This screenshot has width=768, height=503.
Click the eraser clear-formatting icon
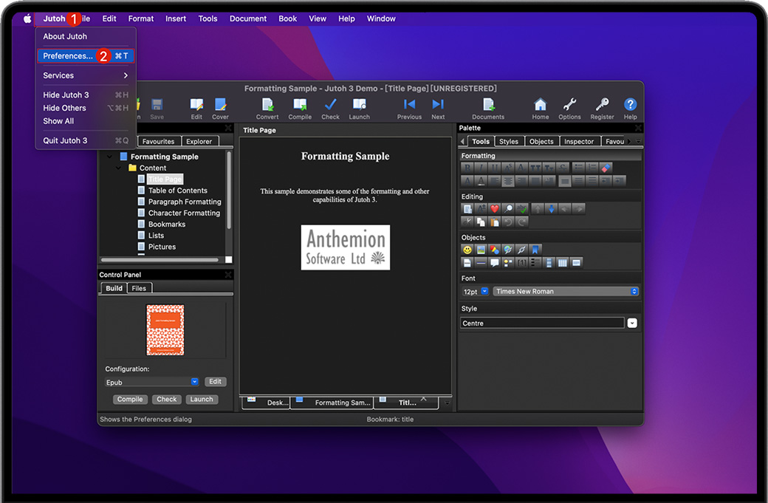606,168
